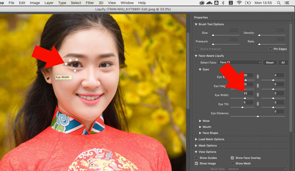The image size is (295, 171).
Task: Click the preview canvas vertical scrollbar
Action: click(x=188, y=70)
